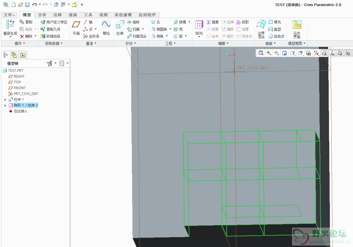Open the 操作 group dropdown
Image resolution: width=353 pixels, height=247 pixels.
(x=20, y=43)
